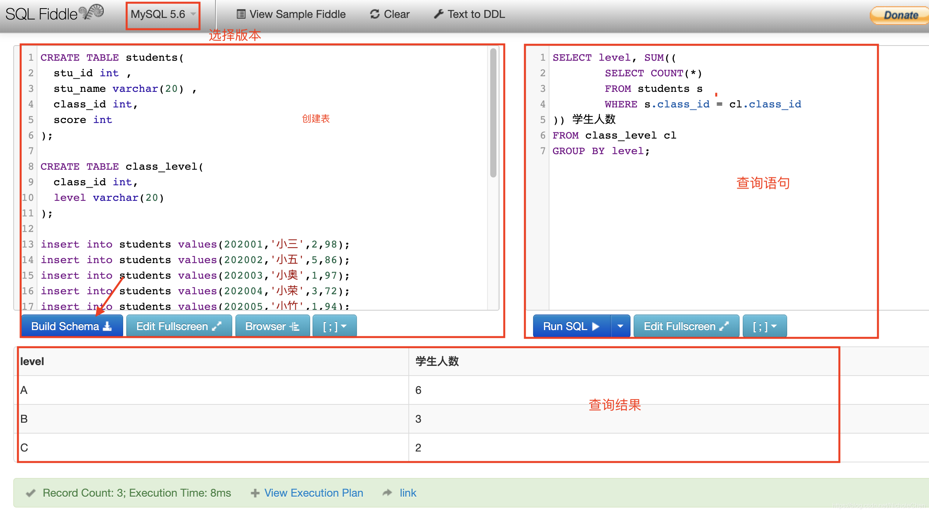
Task: Click the schema Edit Fullscreen expand icon
Action: point(217,326)
